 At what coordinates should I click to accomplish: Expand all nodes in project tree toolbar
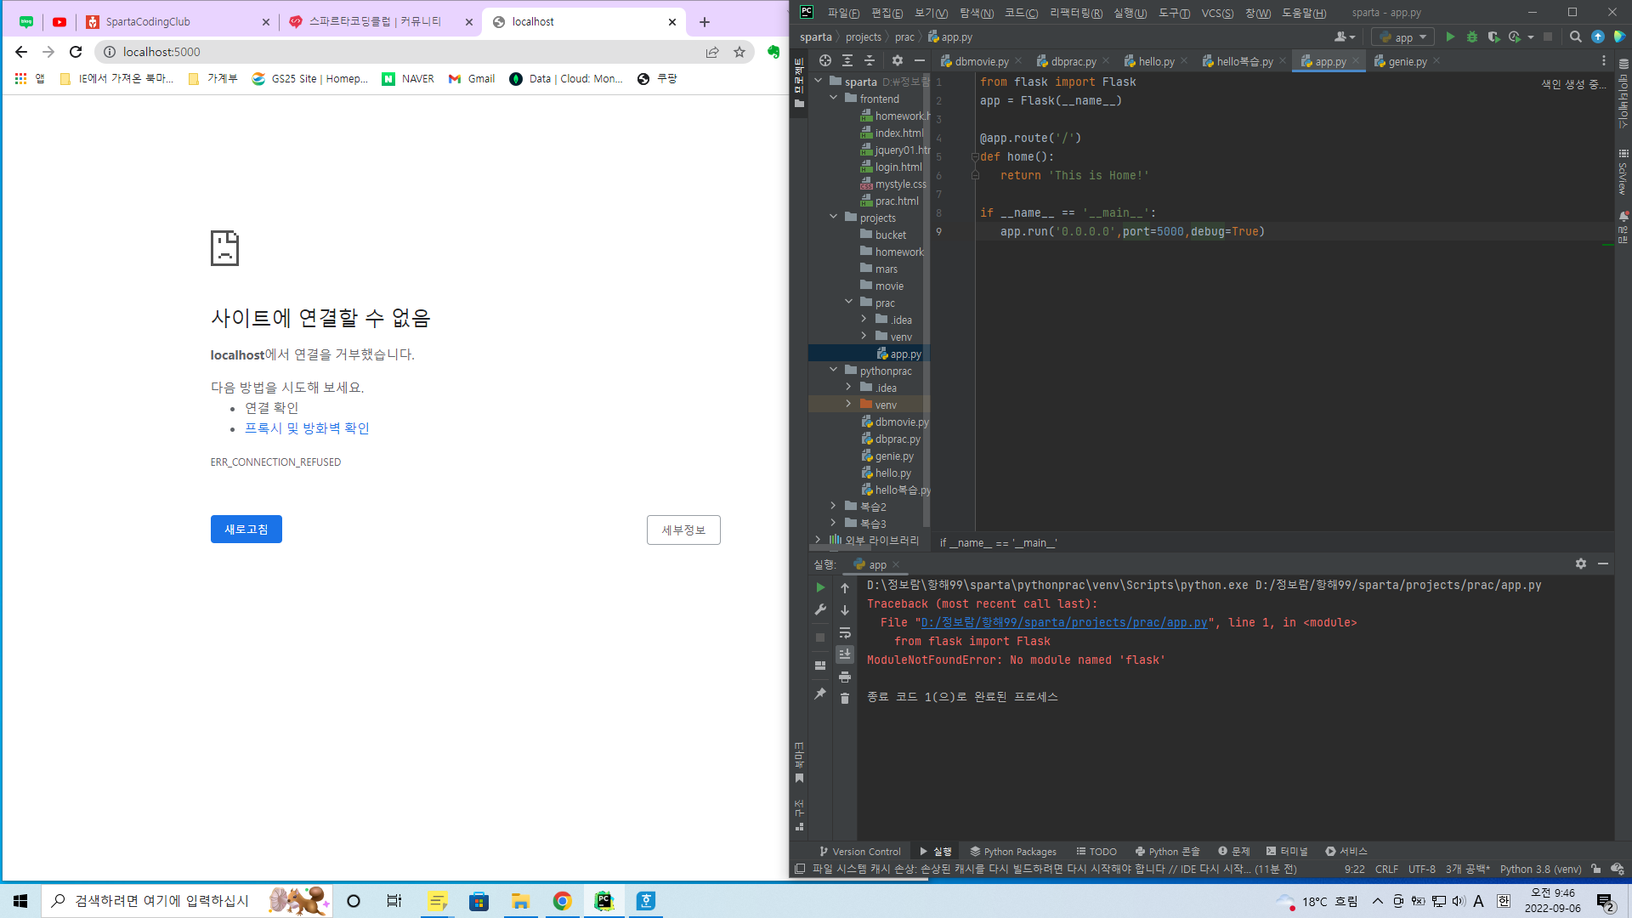click(847, 60)
